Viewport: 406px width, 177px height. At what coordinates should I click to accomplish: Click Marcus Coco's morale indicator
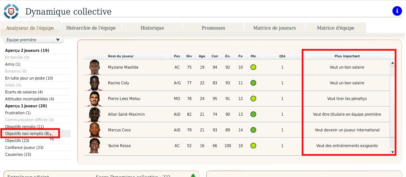[x=253, y=130]
